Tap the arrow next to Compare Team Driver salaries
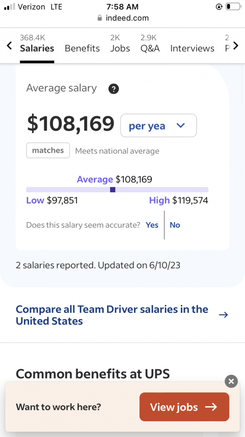The image size is (245, 437). (x=223, y=315)
